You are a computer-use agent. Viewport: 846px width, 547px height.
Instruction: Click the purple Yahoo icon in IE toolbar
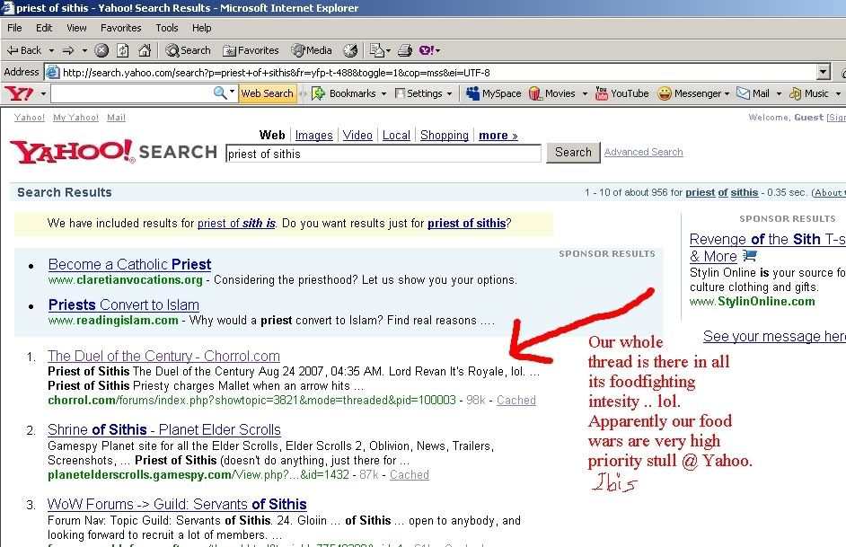pyautogui.click(x=427, y=50)
